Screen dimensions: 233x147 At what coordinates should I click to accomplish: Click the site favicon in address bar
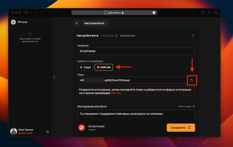point(106,13)
